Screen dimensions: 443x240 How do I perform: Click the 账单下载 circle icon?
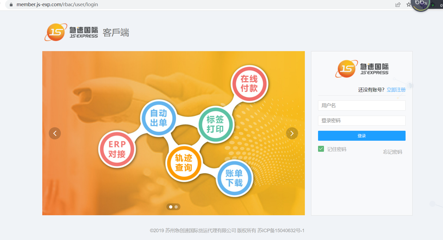tap(234, 178)
